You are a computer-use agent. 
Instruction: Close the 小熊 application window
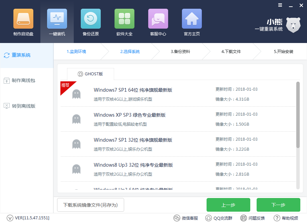click(301, 5)
